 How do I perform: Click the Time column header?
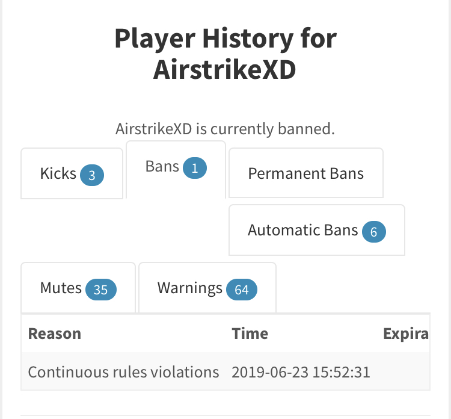point(250,334)
